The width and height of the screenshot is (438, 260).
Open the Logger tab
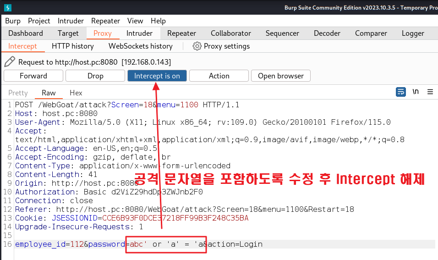(x=413, y=33)
